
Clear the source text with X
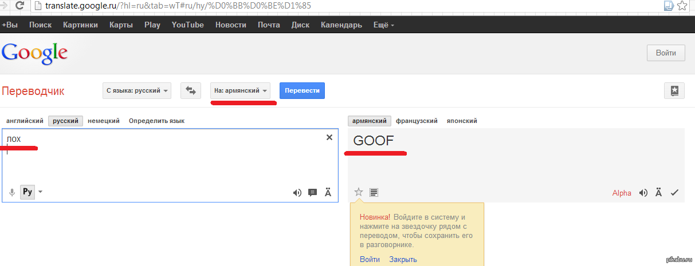[x=329, y=137]
